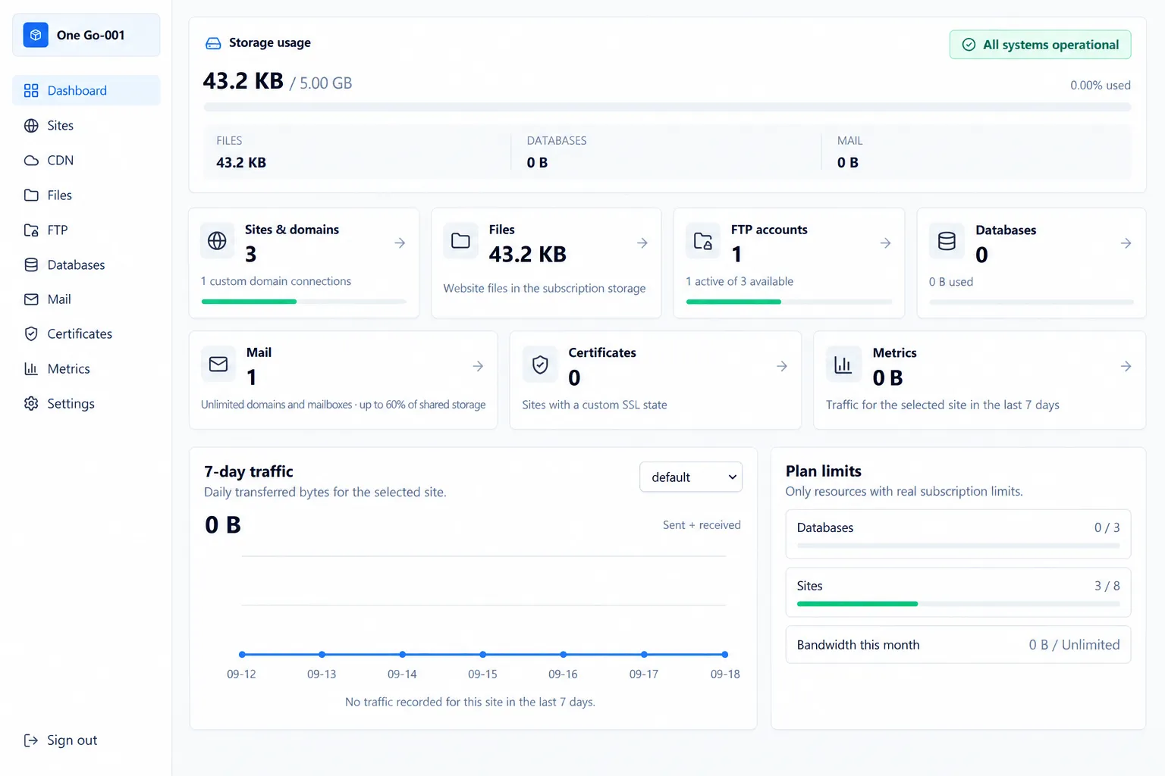Open Certificates card via its arrow

(782, 366)
